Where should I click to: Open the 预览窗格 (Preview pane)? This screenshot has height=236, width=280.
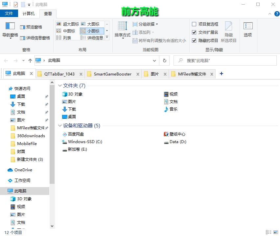pos(31,27)
